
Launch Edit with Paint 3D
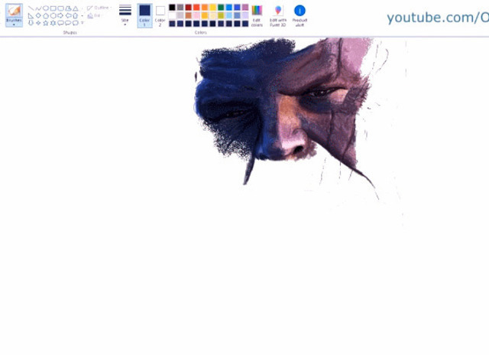point(278,15)
